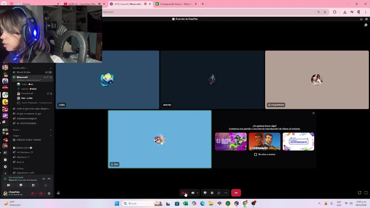The width and height of the screenshot is (370, 208).
Task: Launch Codenames Online activity
Action: pos(264,142)
